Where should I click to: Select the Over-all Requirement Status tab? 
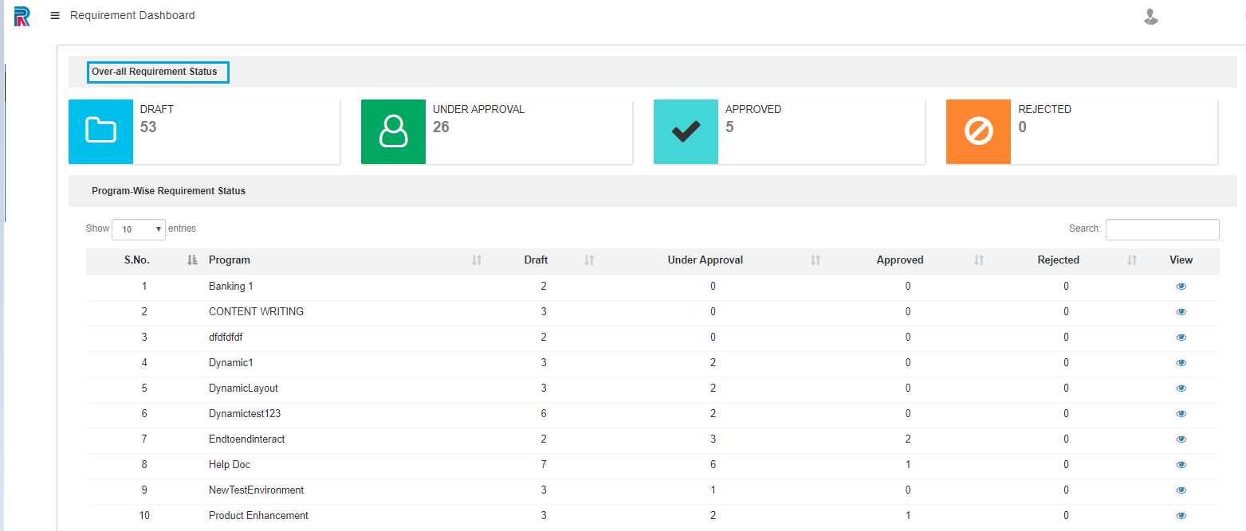tap(157, 72)
